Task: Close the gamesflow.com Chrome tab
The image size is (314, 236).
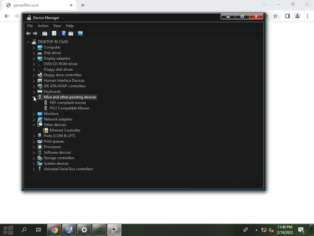Action: click(71, 5)
